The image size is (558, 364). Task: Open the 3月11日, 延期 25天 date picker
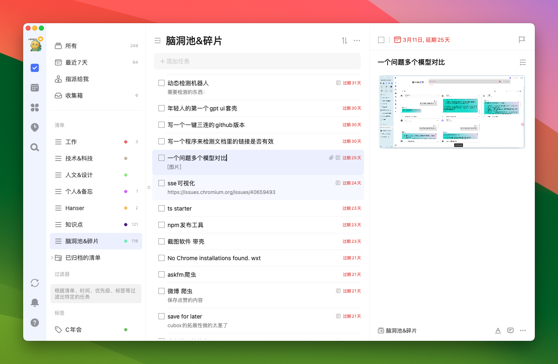422,40
